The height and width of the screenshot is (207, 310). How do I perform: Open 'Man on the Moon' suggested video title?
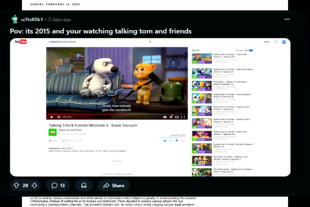(x=233, y=71)
